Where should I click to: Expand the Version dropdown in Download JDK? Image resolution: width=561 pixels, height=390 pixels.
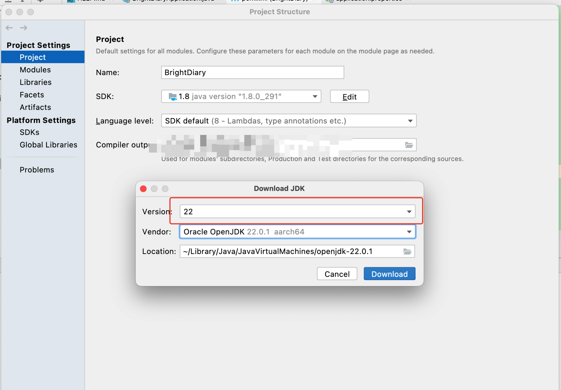coord(408,211)
